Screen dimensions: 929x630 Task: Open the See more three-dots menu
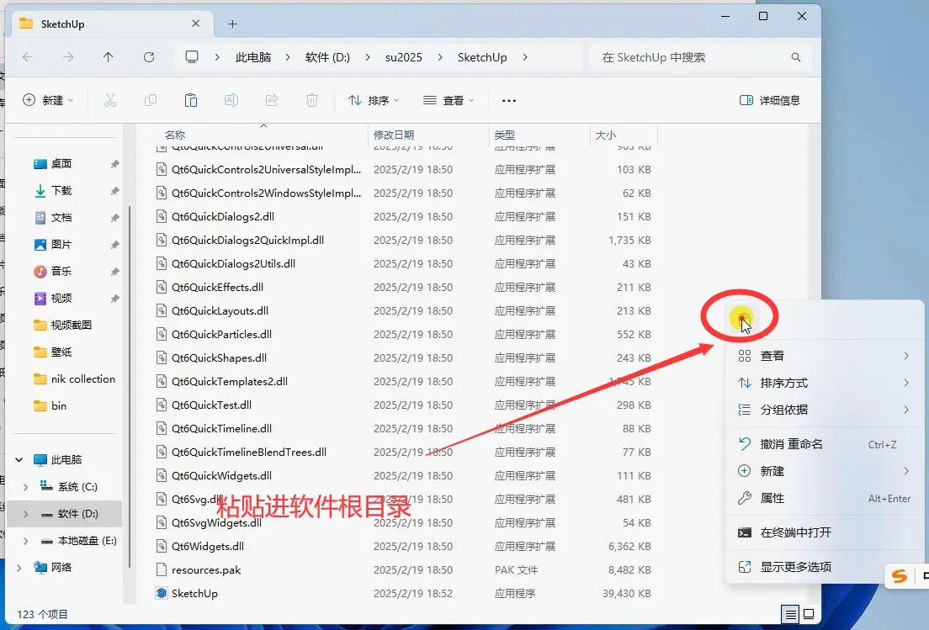click(509, 101)
